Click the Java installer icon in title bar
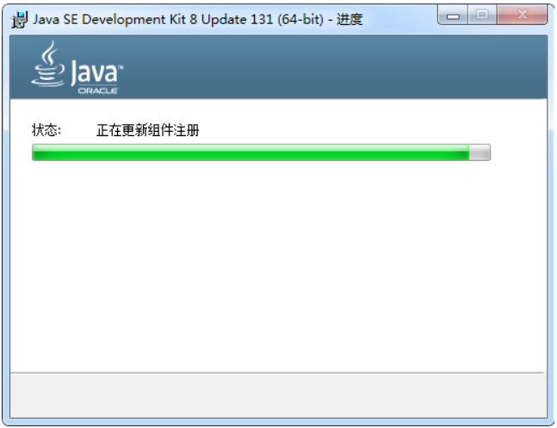This screenshot has width=557, height=428. click(x=19, y=20)
